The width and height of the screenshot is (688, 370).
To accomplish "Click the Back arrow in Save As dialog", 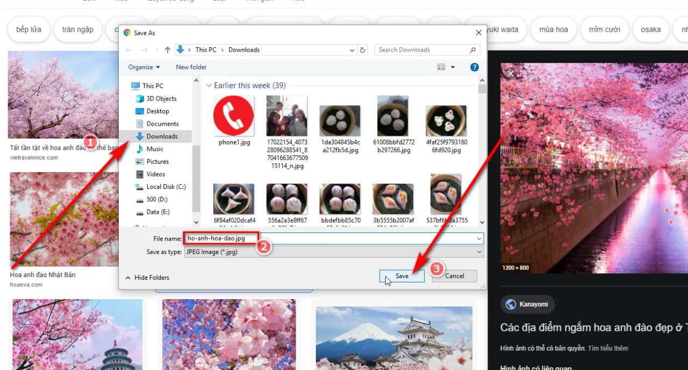I will point(128,50).
